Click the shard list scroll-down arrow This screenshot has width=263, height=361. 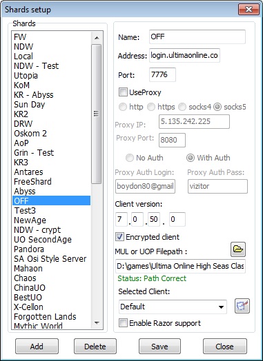click(97, 323)
